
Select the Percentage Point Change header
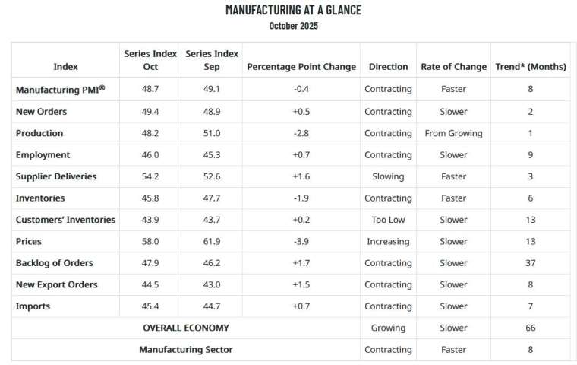[301, 67]
